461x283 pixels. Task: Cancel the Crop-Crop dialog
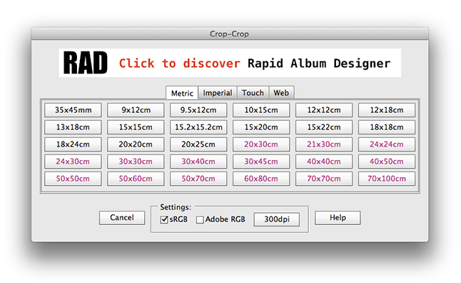(122, 218)
